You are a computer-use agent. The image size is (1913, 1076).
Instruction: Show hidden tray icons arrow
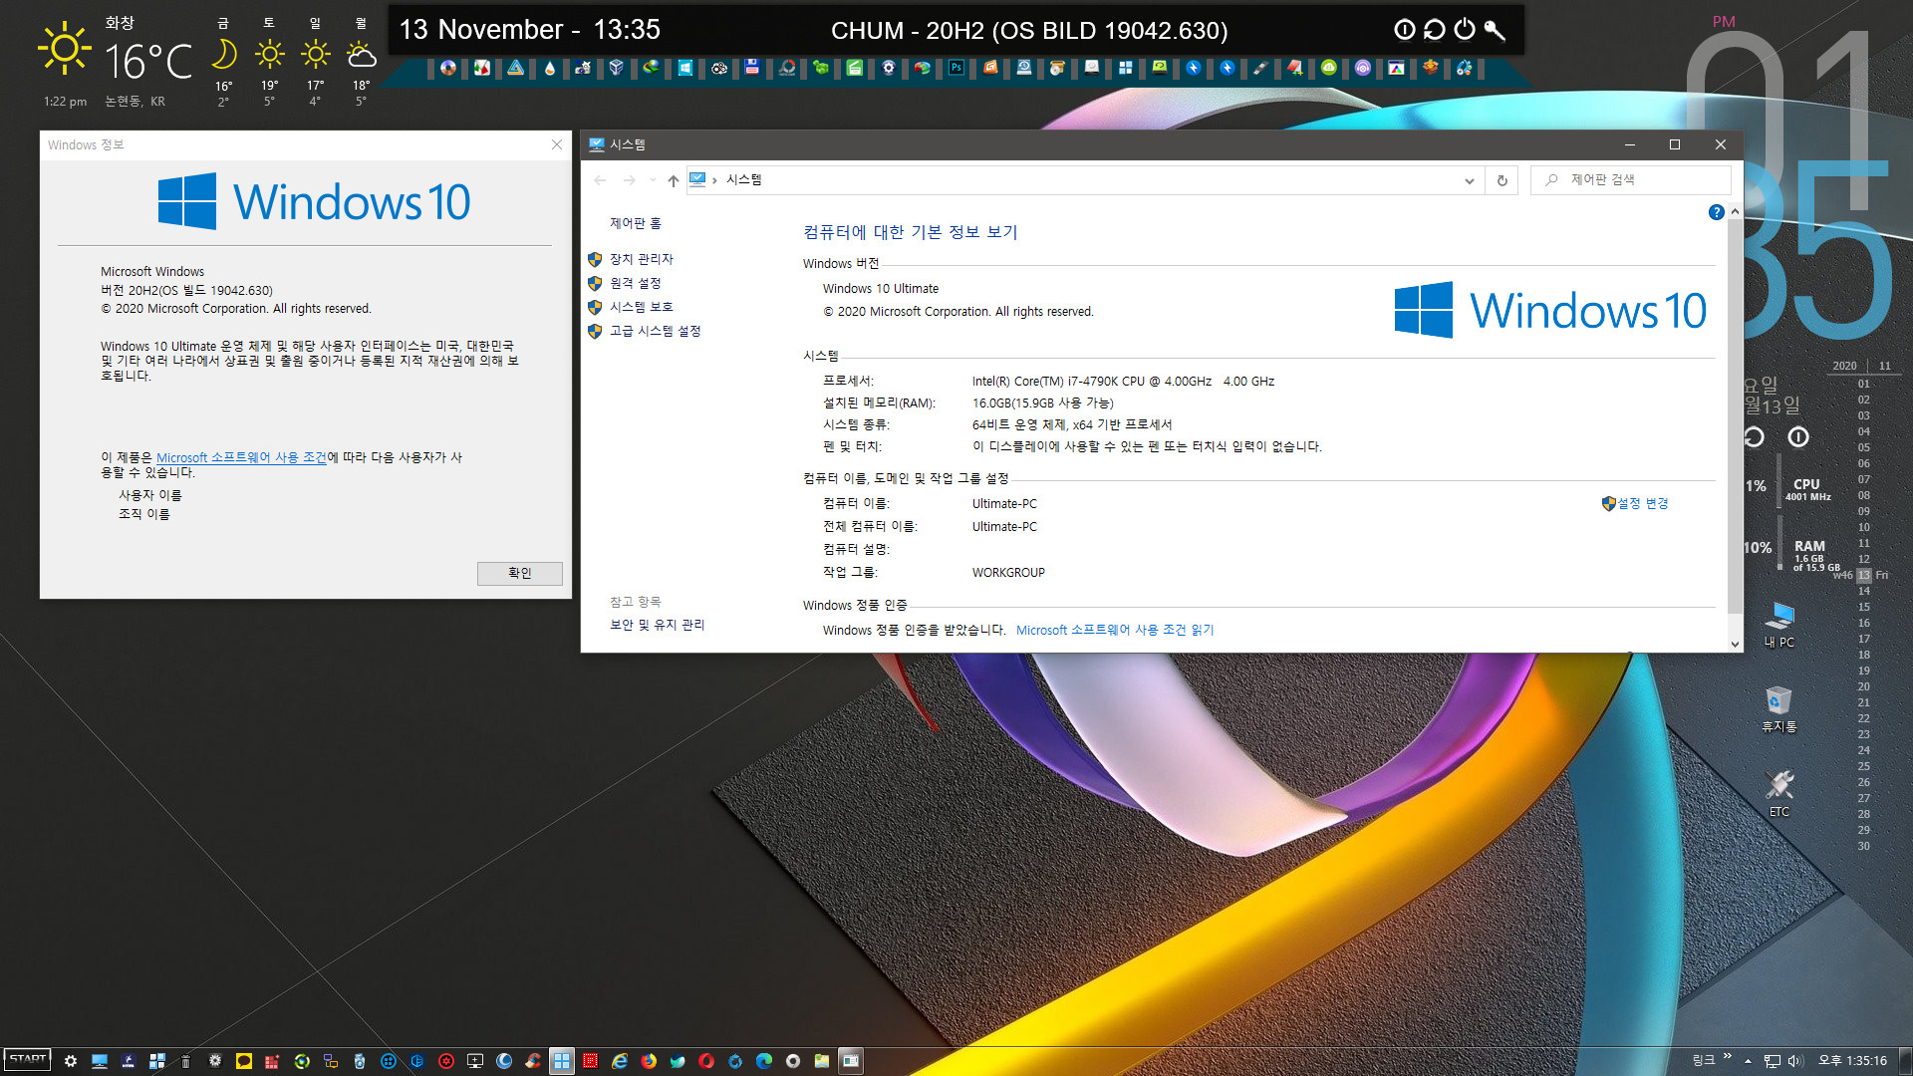tap(1748, 1061)
